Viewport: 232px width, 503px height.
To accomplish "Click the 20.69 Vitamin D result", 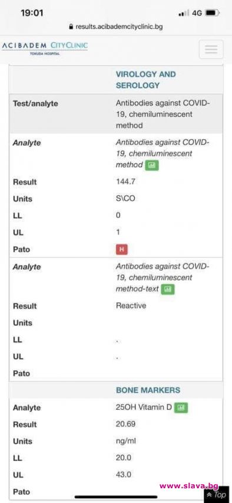I will coord(125,424).
